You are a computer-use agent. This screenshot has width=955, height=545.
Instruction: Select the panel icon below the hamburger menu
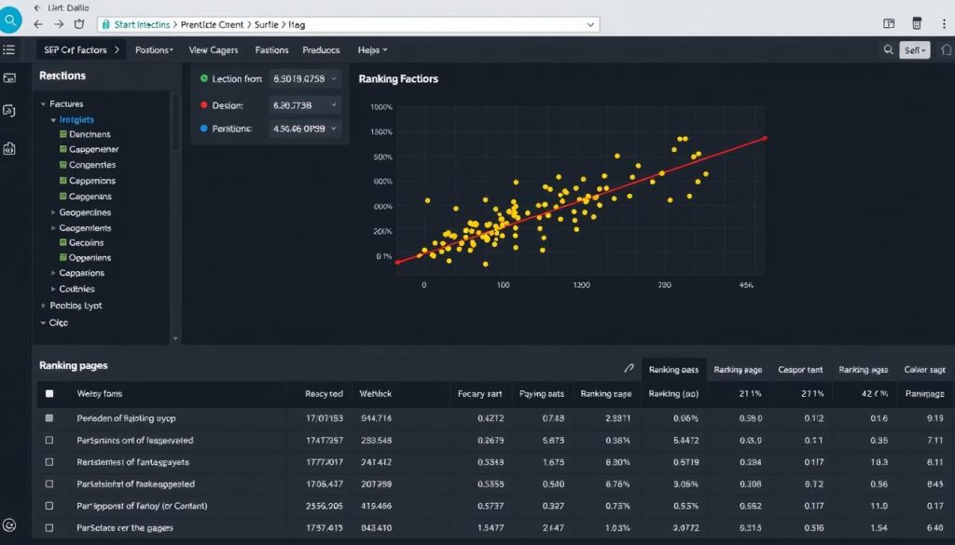coord(9,78)
